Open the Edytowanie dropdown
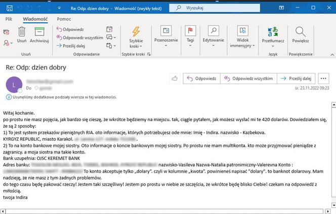Viewport: 336px width, 214px height. [214, 36]
